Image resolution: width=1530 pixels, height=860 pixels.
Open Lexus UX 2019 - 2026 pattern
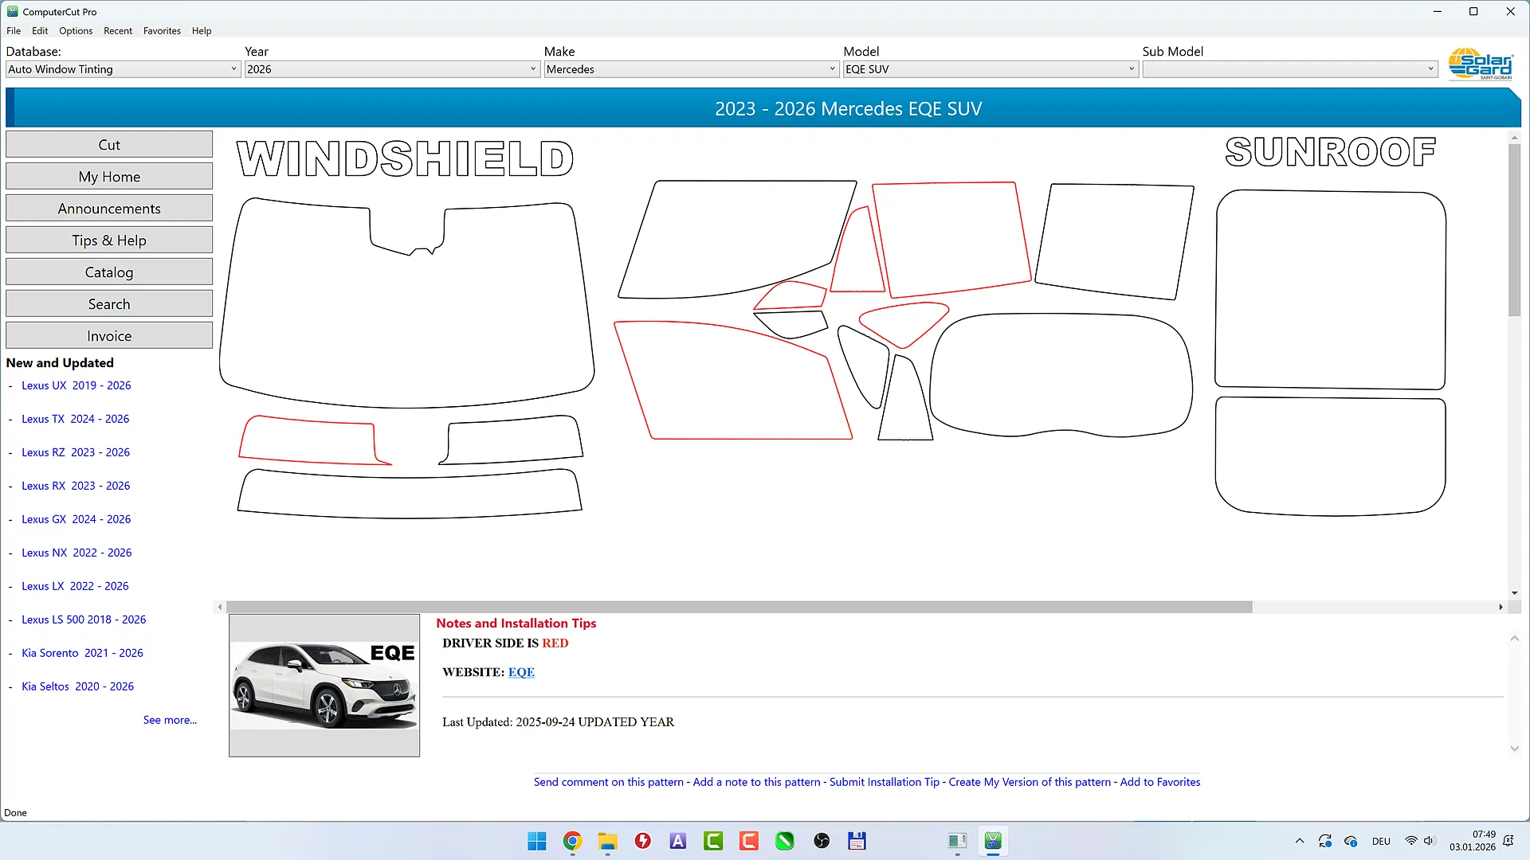tap(76, 385)
